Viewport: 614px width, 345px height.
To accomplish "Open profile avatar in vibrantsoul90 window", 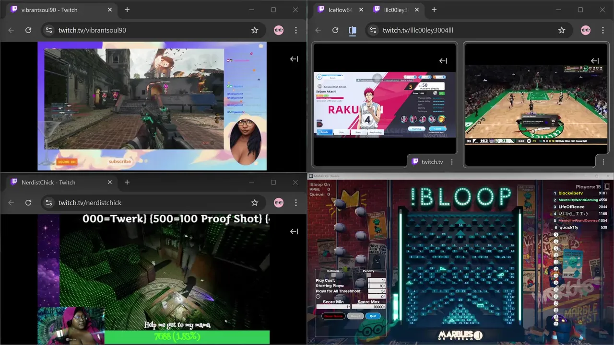I will click(x=279, y=30).
